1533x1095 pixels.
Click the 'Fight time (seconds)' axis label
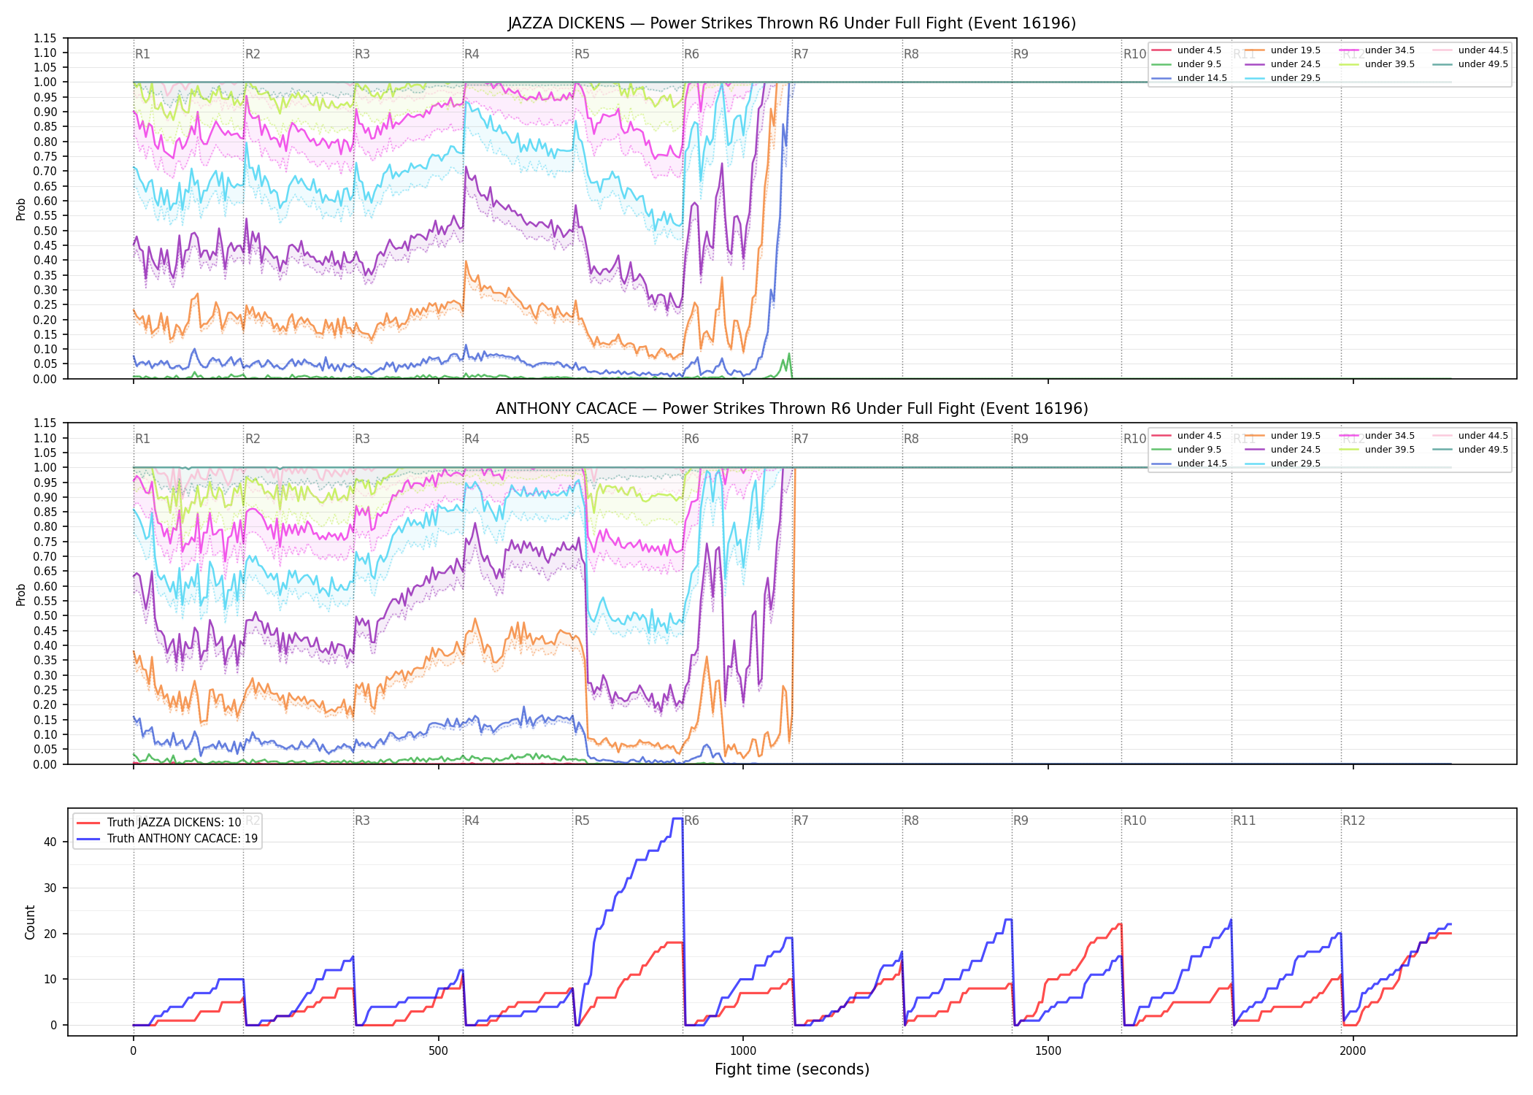click(792, 1069)
